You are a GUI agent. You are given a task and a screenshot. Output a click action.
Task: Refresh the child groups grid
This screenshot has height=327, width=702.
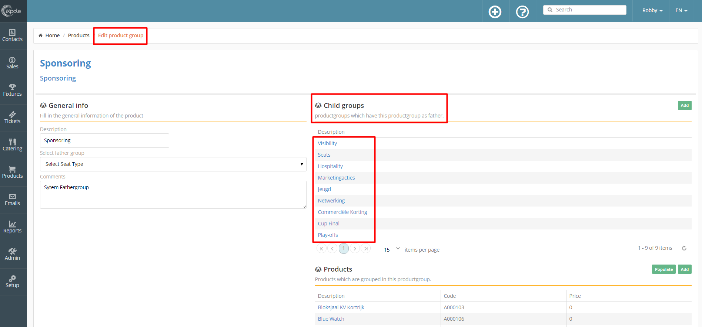[x=684, y=248]
